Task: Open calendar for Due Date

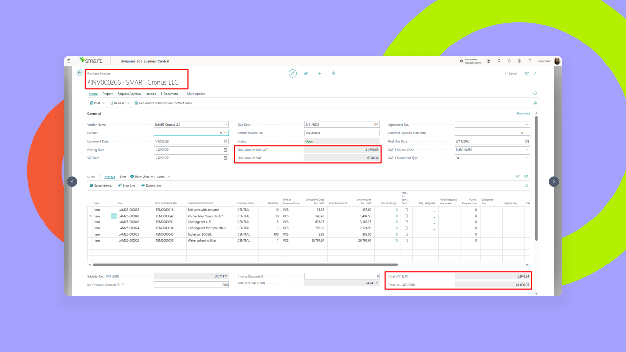Action: tap(376, 125)
